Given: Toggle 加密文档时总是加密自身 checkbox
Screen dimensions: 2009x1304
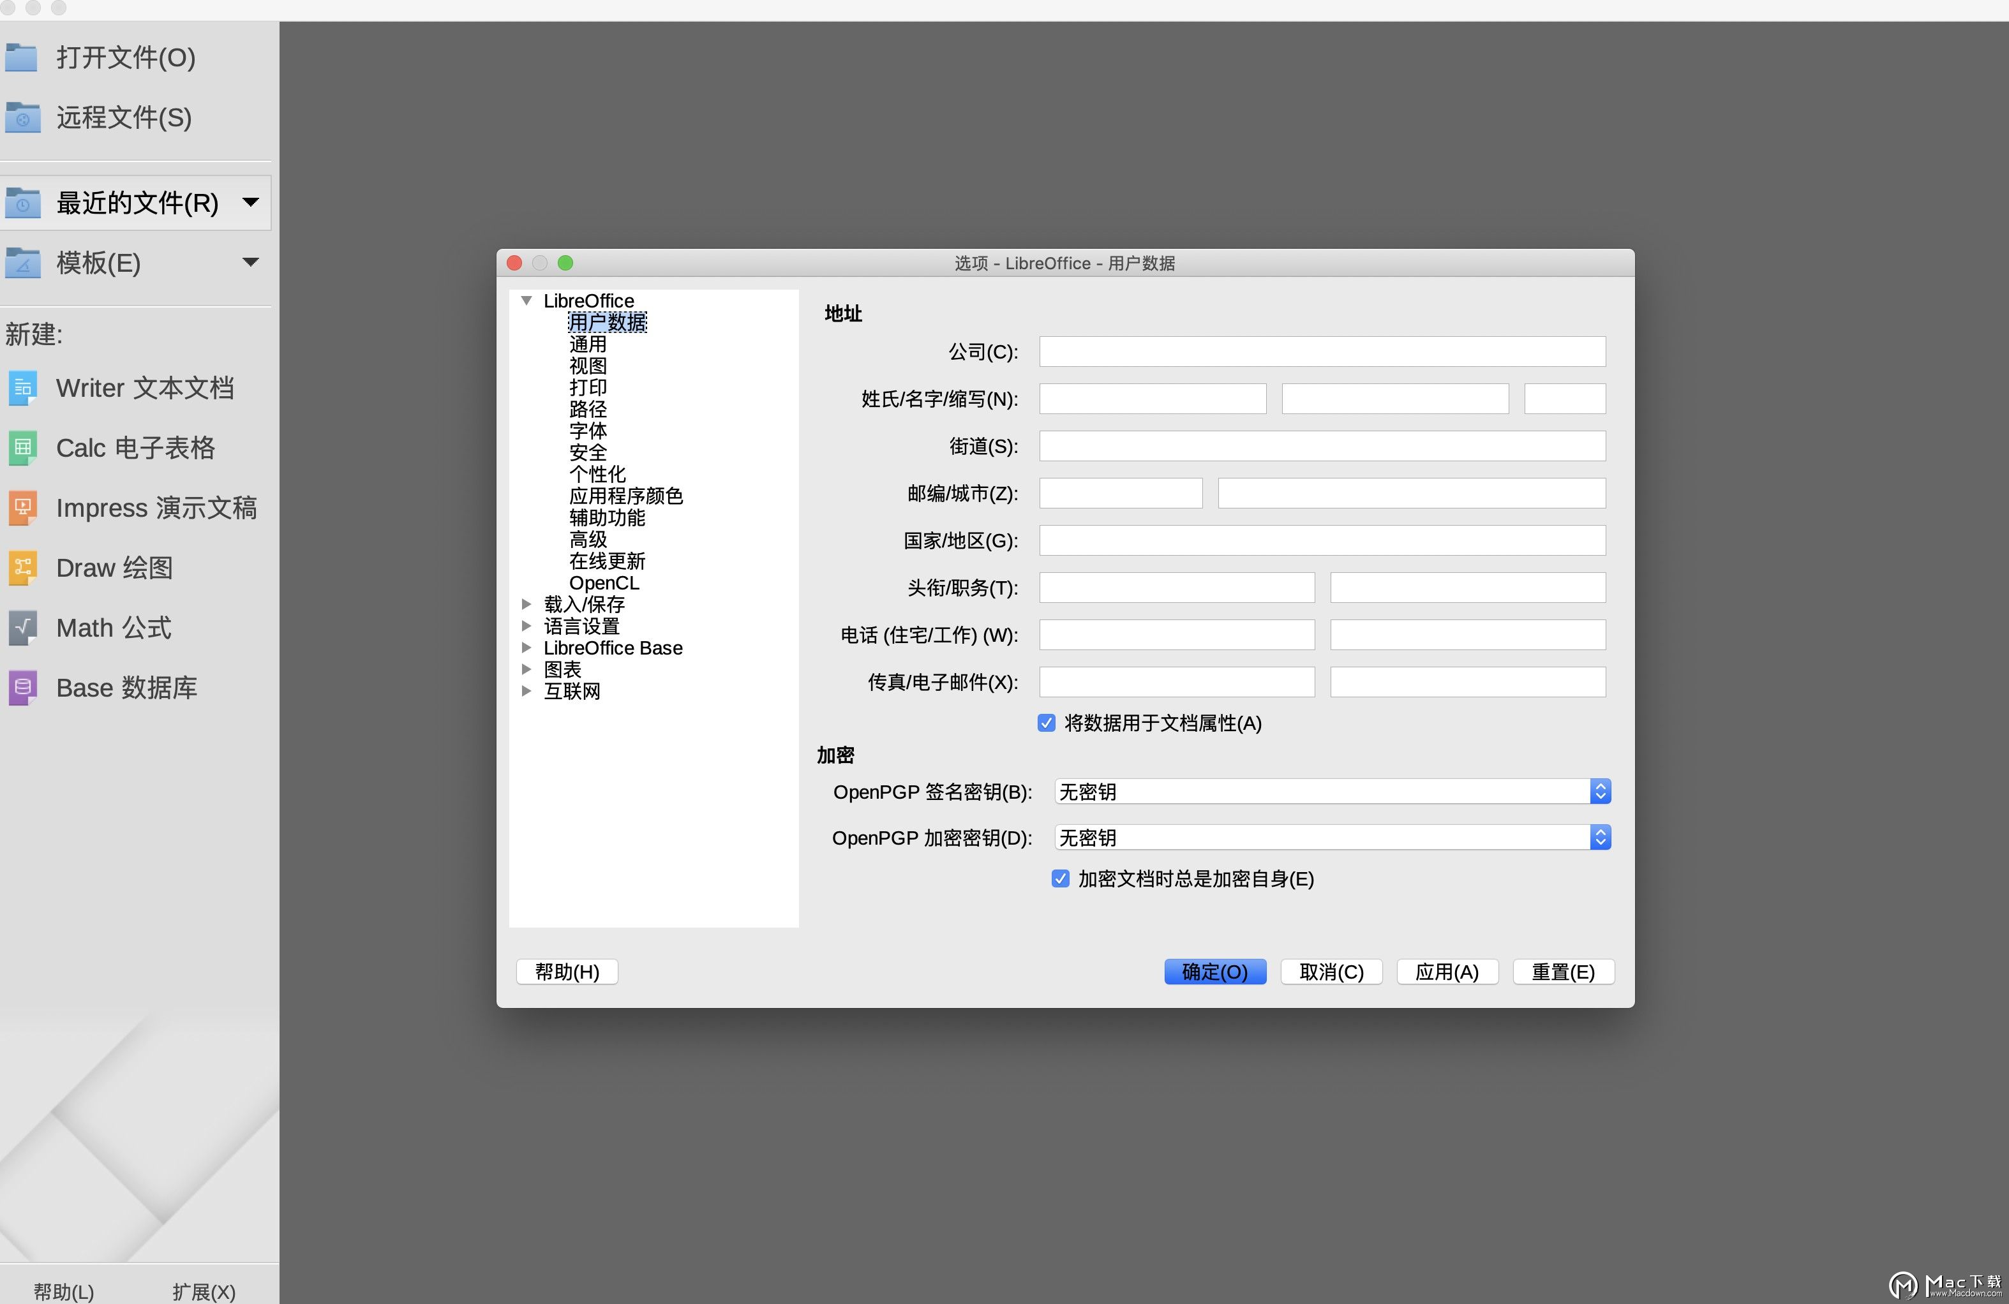Looking at the screenshot, I should pyautogui.click(x=1060, y=878).
